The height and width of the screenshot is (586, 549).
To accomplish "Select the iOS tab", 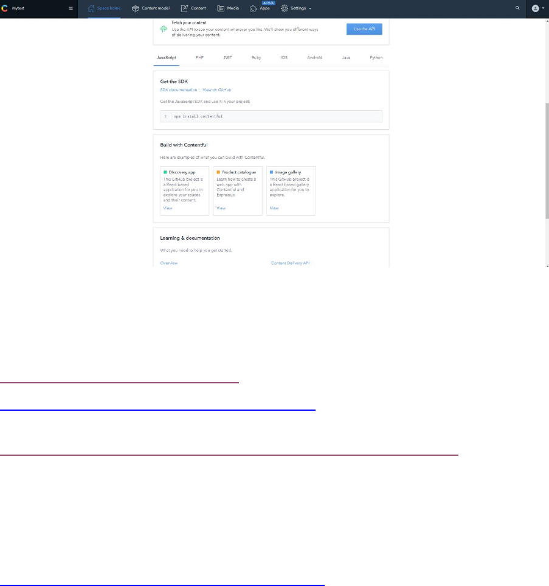I will (x=284, y=58).
